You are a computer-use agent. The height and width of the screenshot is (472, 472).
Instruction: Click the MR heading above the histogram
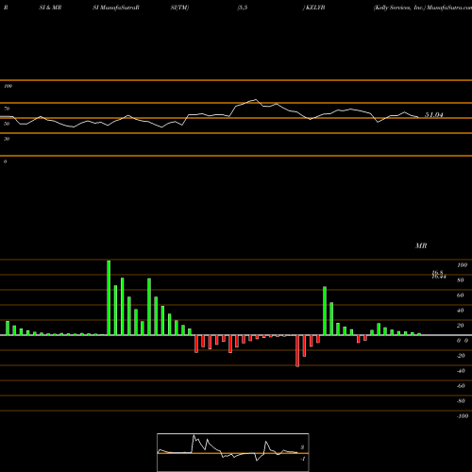pos(421,245)
